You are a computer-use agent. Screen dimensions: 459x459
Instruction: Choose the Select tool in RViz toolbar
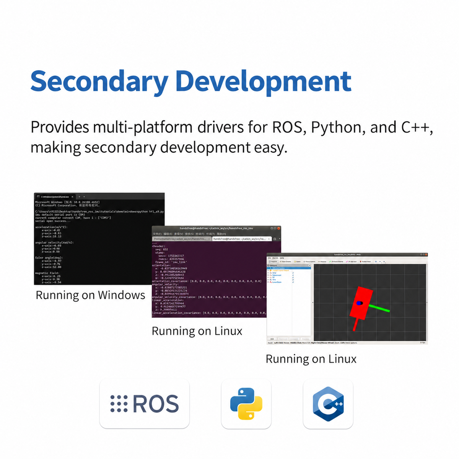point(297,262)
